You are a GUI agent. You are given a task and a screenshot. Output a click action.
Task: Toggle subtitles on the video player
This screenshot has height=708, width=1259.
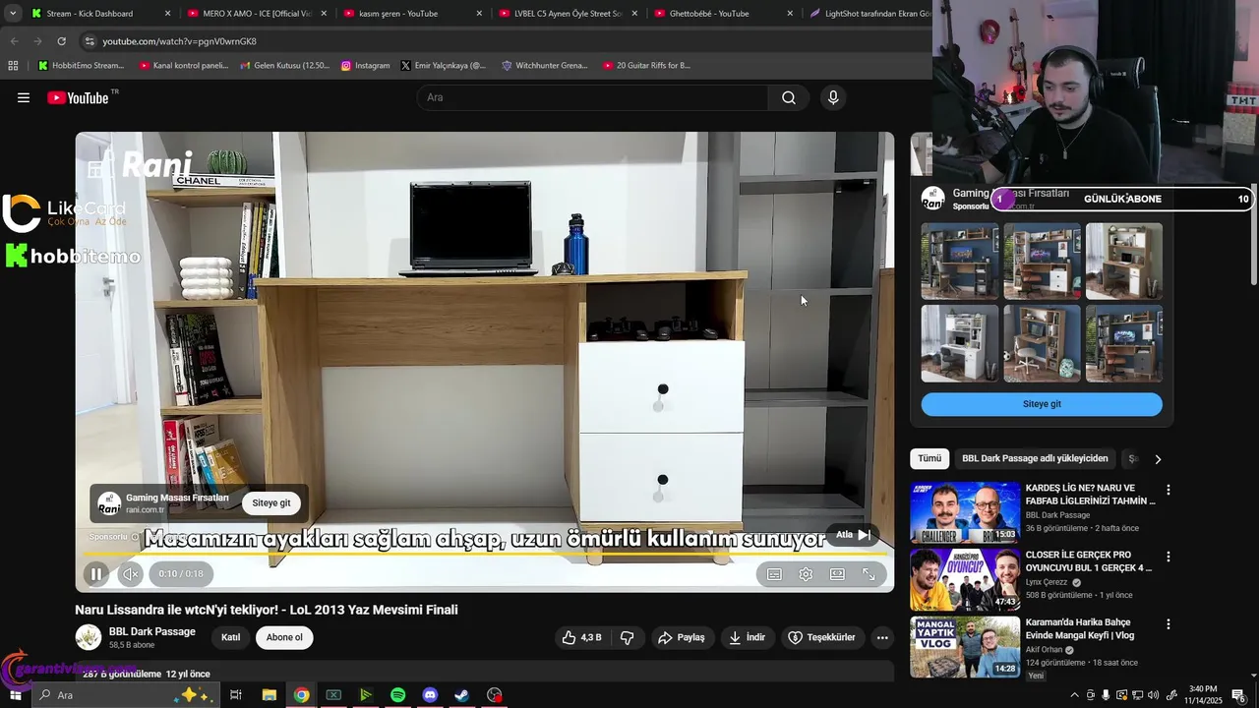click(775, 574)
